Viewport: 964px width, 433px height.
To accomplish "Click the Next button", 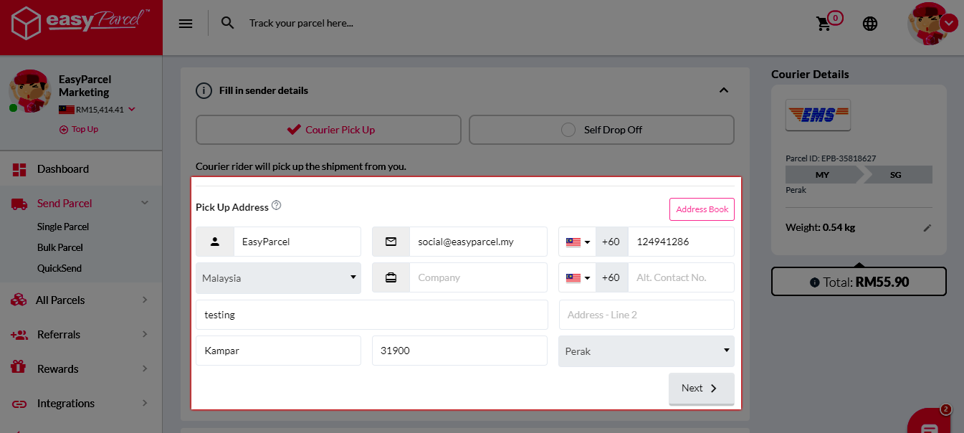I will (x=702, y=389).
